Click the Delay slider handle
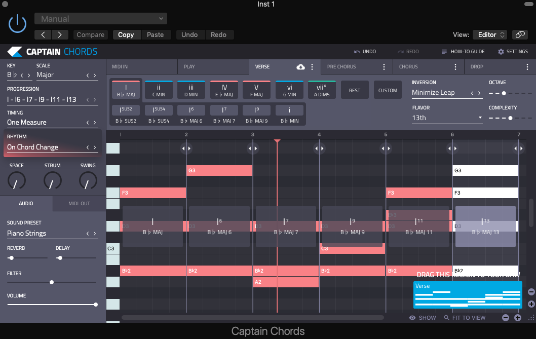Screen dimensions: 536x339 point(60,258)
